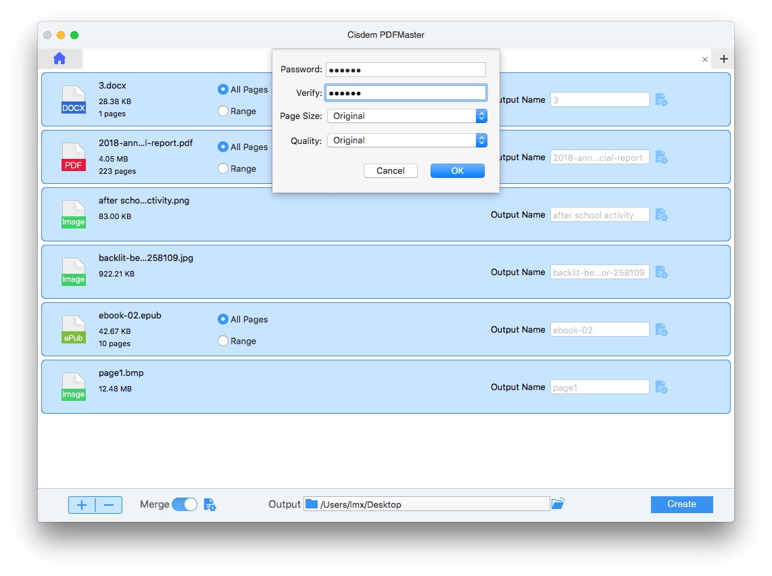Open output settings icon for backlit-be...258109.jpg
This screenshot has width=772, height=576.
(x=661, y=272)
